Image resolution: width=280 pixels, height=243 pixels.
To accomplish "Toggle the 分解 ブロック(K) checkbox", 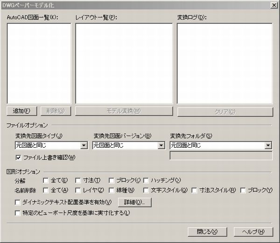I will point(112,180).
